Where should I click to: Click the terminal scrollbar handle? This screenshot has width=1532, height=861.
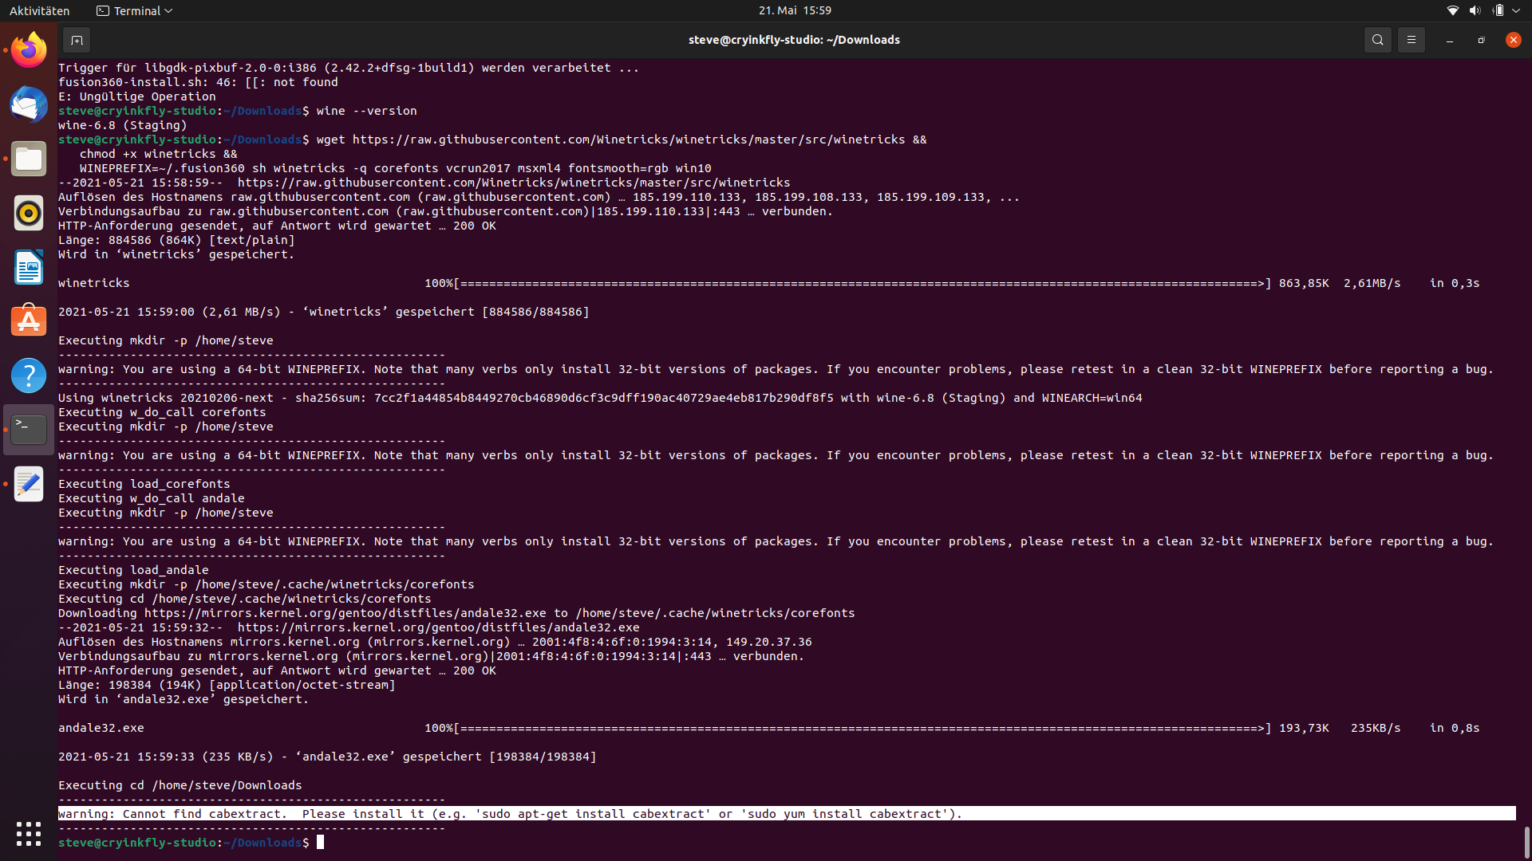point(1526,841)
